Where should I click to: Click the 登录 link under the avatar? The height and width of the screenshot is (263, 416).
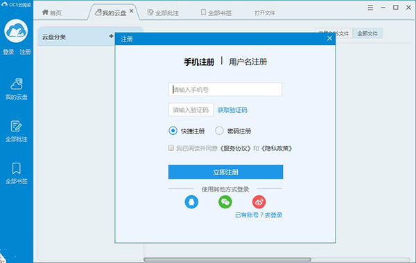[8, 52]
